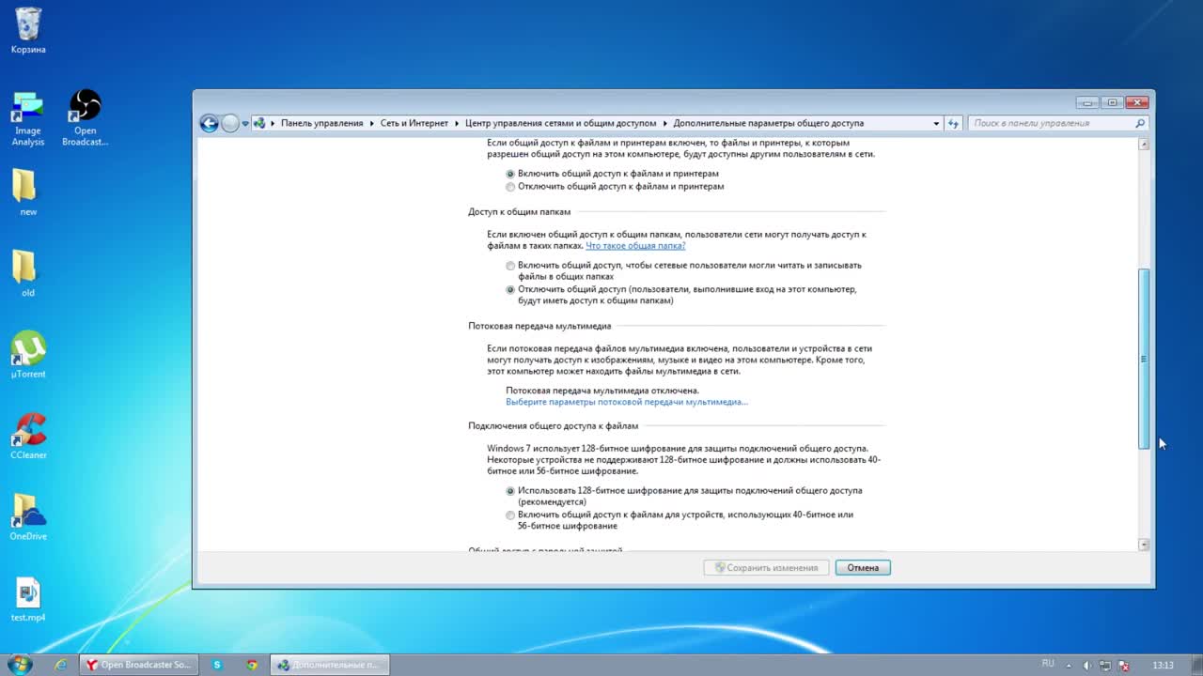1203x676 pixels.
Task: Open 'Выберите параметры потоковой передачи мультимедиа' link
Action: click(627, 402)
